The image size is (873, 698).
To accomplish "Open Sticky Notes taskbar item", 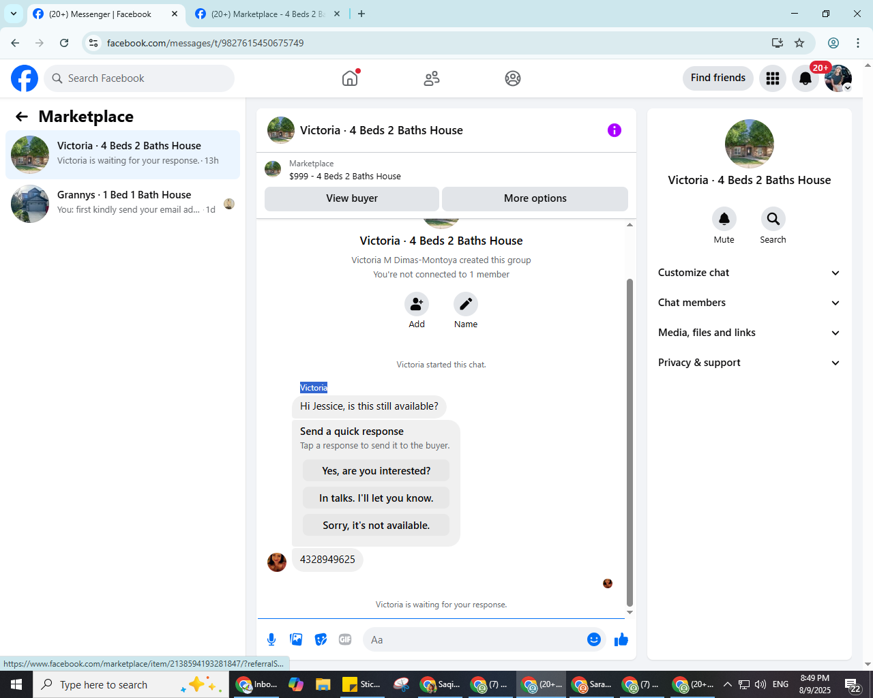I will pos(362,684).
